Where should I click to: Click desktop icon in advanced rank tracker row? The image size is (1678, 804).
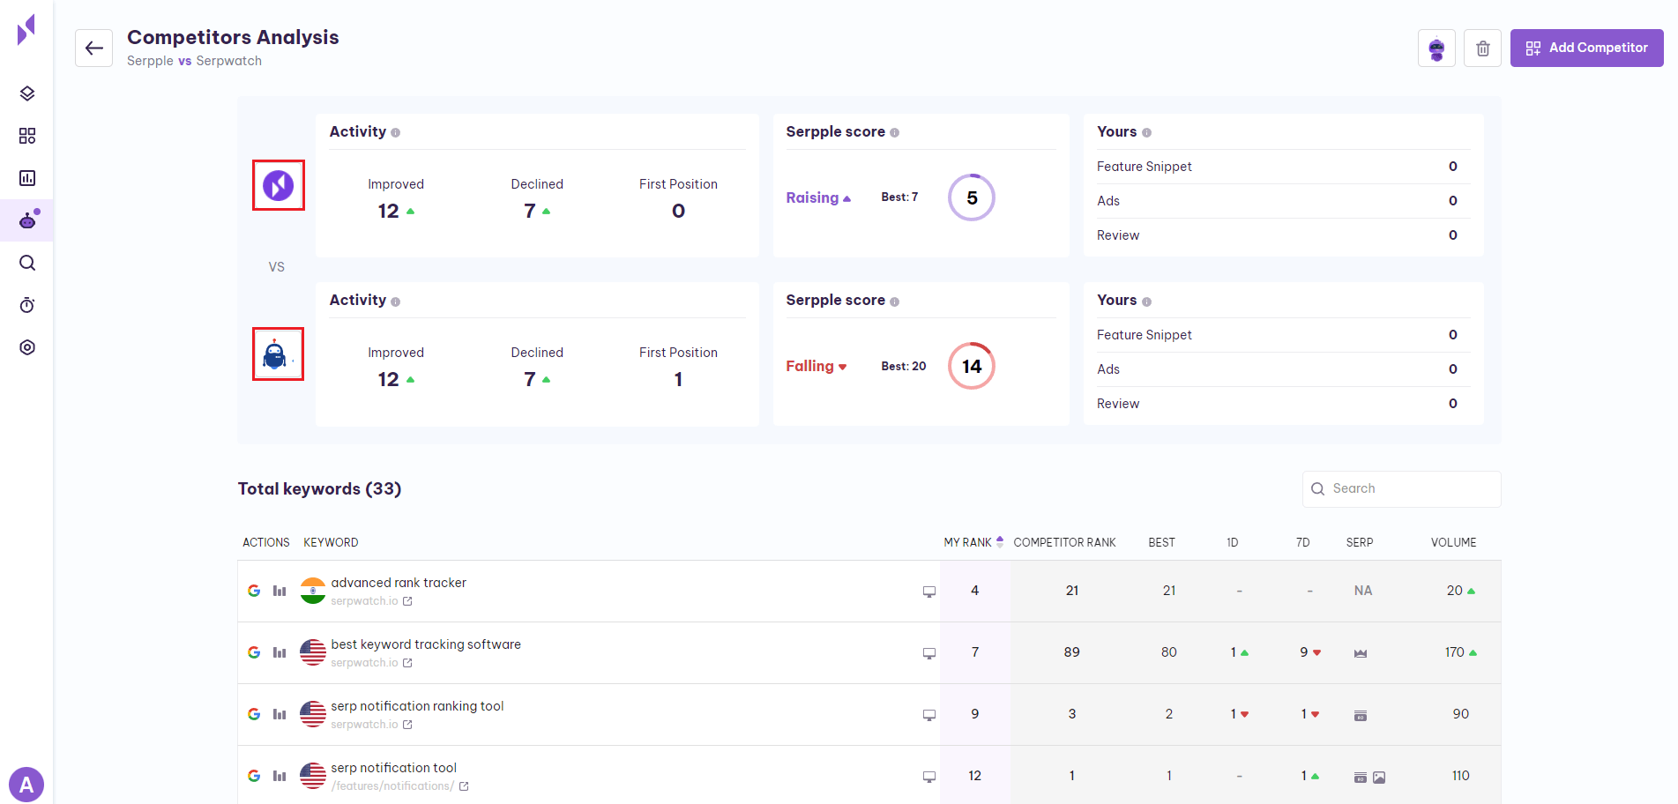(928, 592)
